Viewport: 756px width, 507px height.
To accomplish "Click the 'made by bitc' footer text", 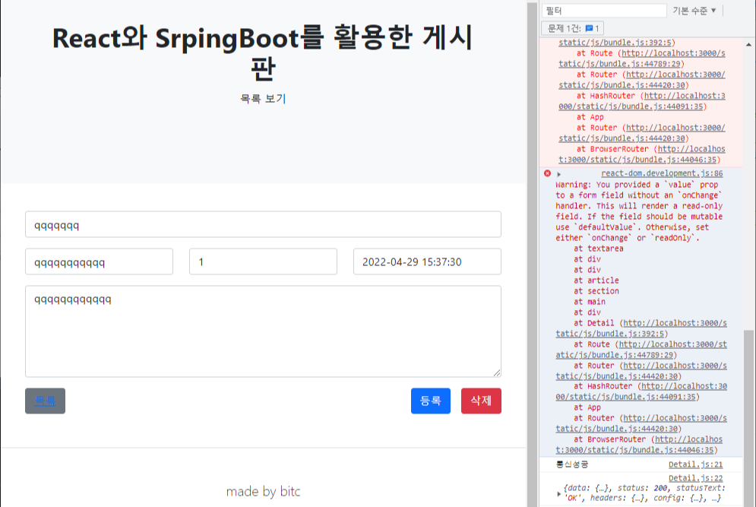I will coord(263,492).
